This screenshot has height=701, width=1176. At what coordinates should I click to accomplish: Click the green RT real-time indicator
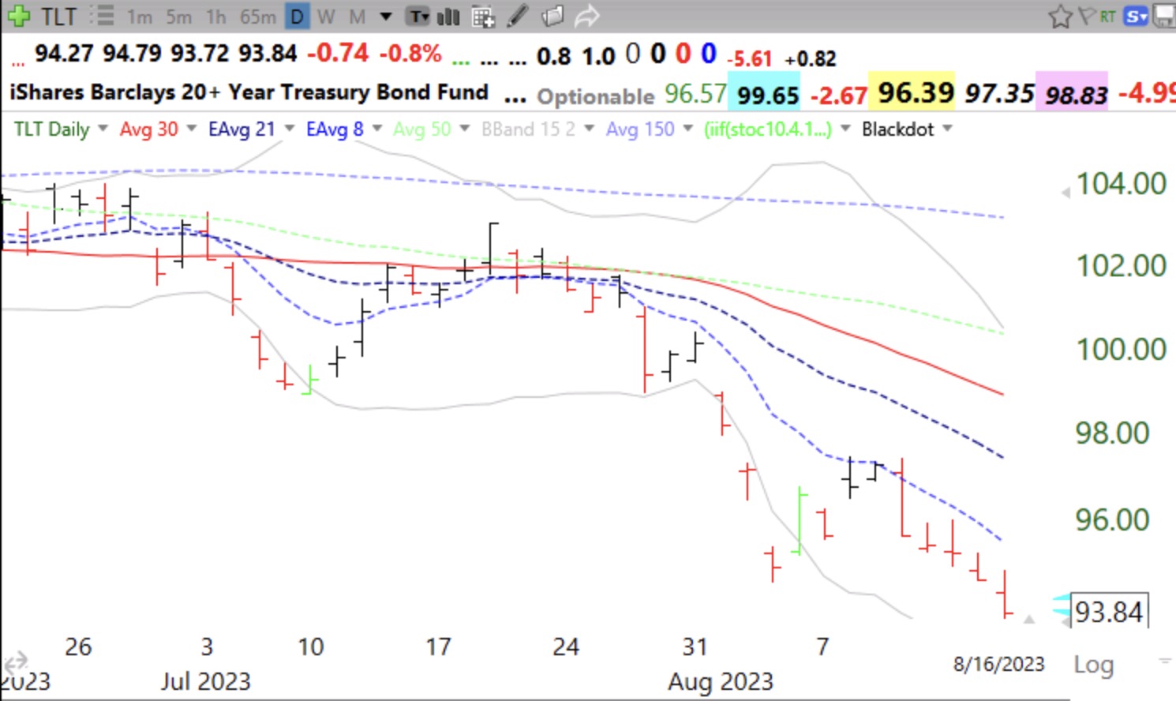1107,15
